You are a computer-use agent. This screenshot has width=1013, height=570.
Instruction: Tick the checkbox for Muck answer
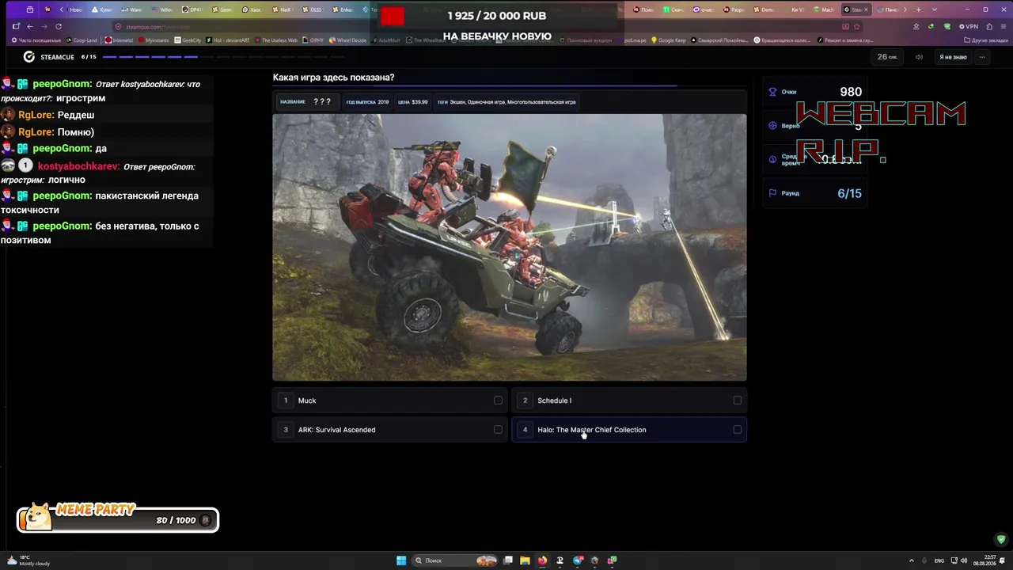498,401
